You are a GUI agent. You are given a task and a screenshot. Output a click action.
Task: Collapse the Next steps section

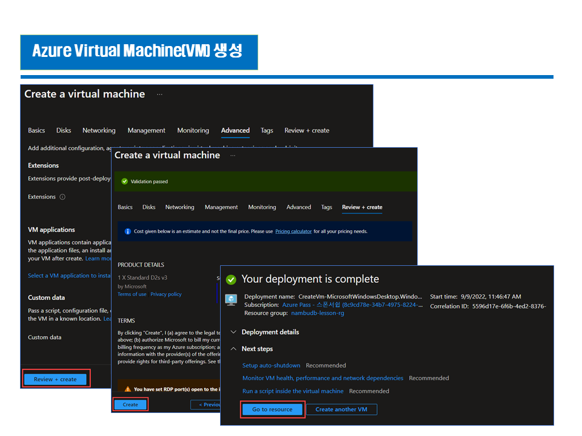click(x=257, y=349)
